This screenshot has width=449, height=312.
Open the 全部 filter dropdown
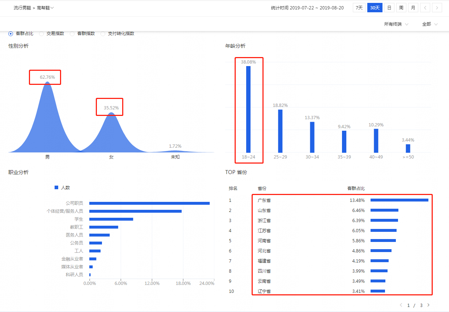[x=430, y=24]
